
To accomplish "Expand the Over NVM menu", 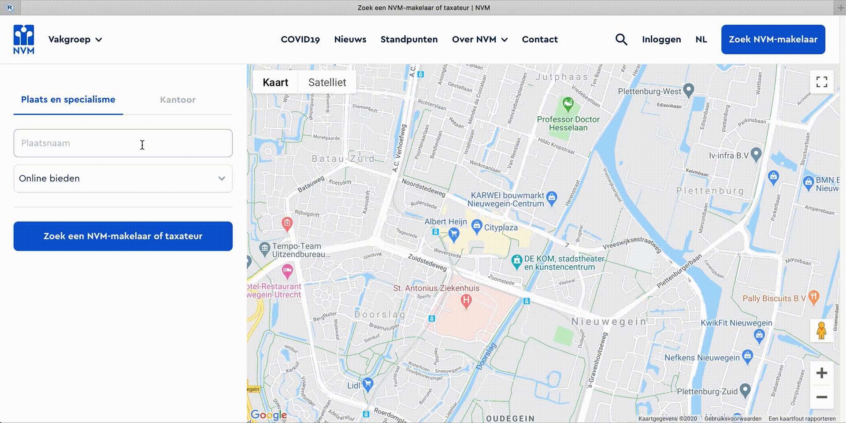I will [x=480, y=39].
